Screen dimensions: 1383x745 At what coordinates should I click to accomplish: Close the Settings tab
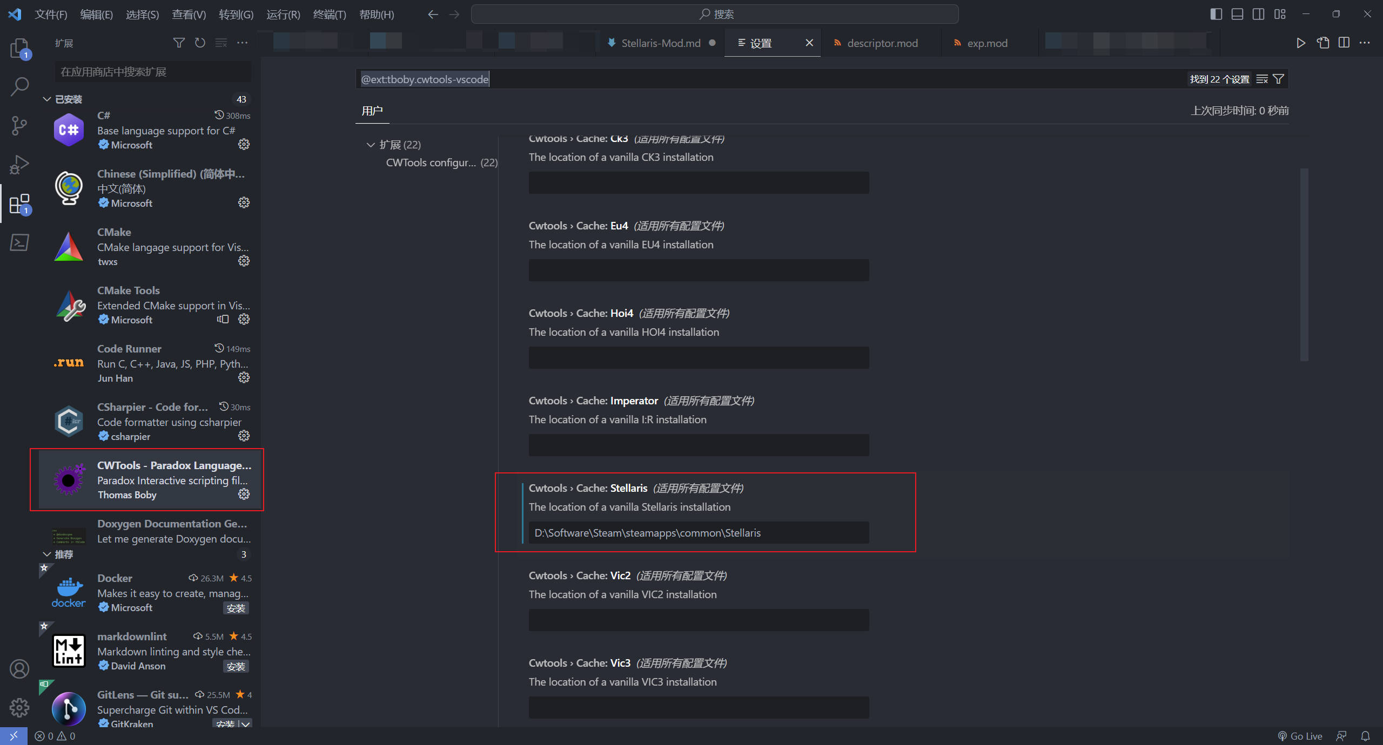click(809, 43)
